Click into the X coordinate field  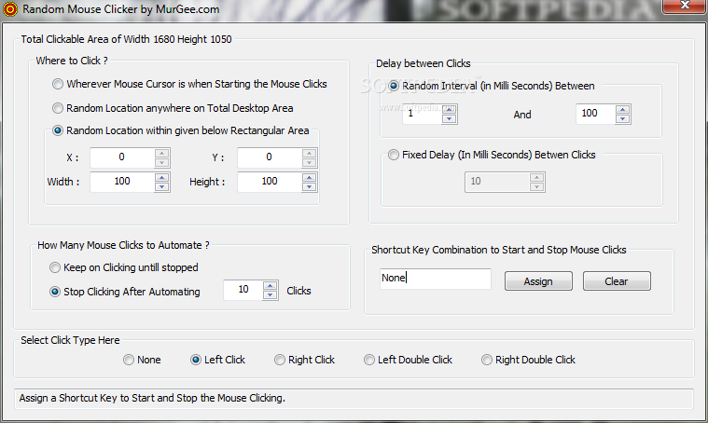tap(122, 157)
